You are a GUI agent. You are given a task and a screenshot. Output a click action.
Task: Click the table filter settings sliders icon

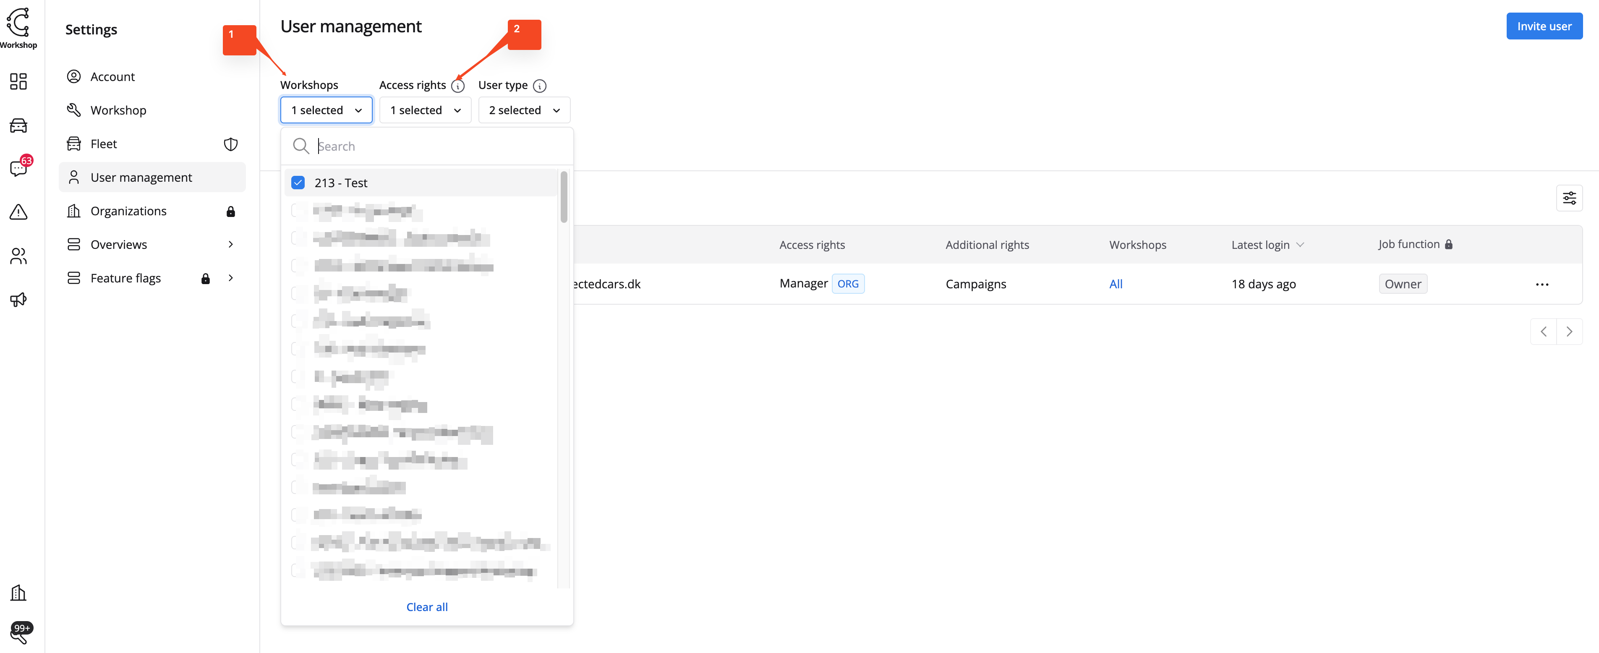pos(1569,198)
